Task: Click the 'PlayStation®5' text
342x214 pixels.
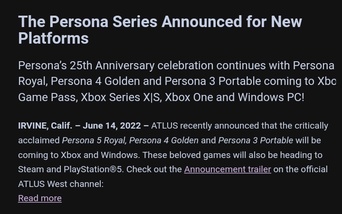Action: (93, 169)
